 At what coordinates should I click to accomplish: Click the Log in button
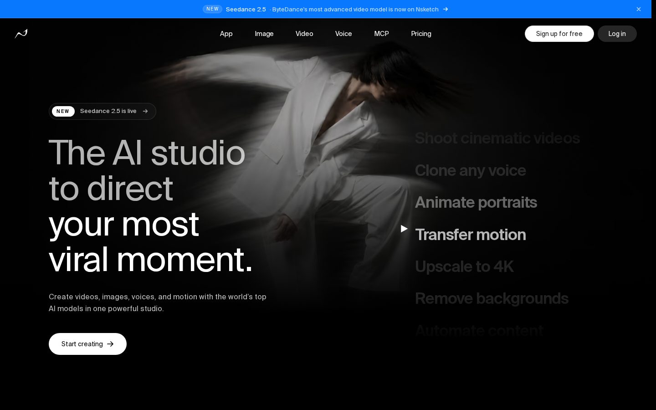click(617, 34)
